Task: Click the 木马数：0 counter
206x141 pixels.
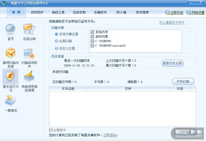Action: pos(101,82)
